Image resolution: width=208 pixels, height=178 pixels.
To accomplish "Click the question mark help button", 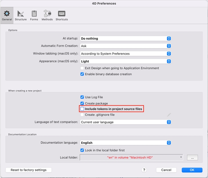I will pos(144,170).
